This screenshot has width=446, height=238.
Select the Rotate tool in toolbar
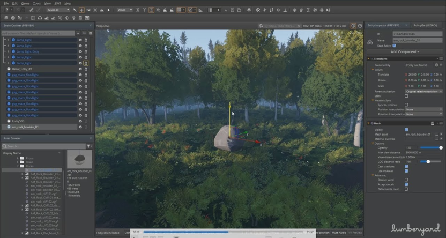[88, 10]
